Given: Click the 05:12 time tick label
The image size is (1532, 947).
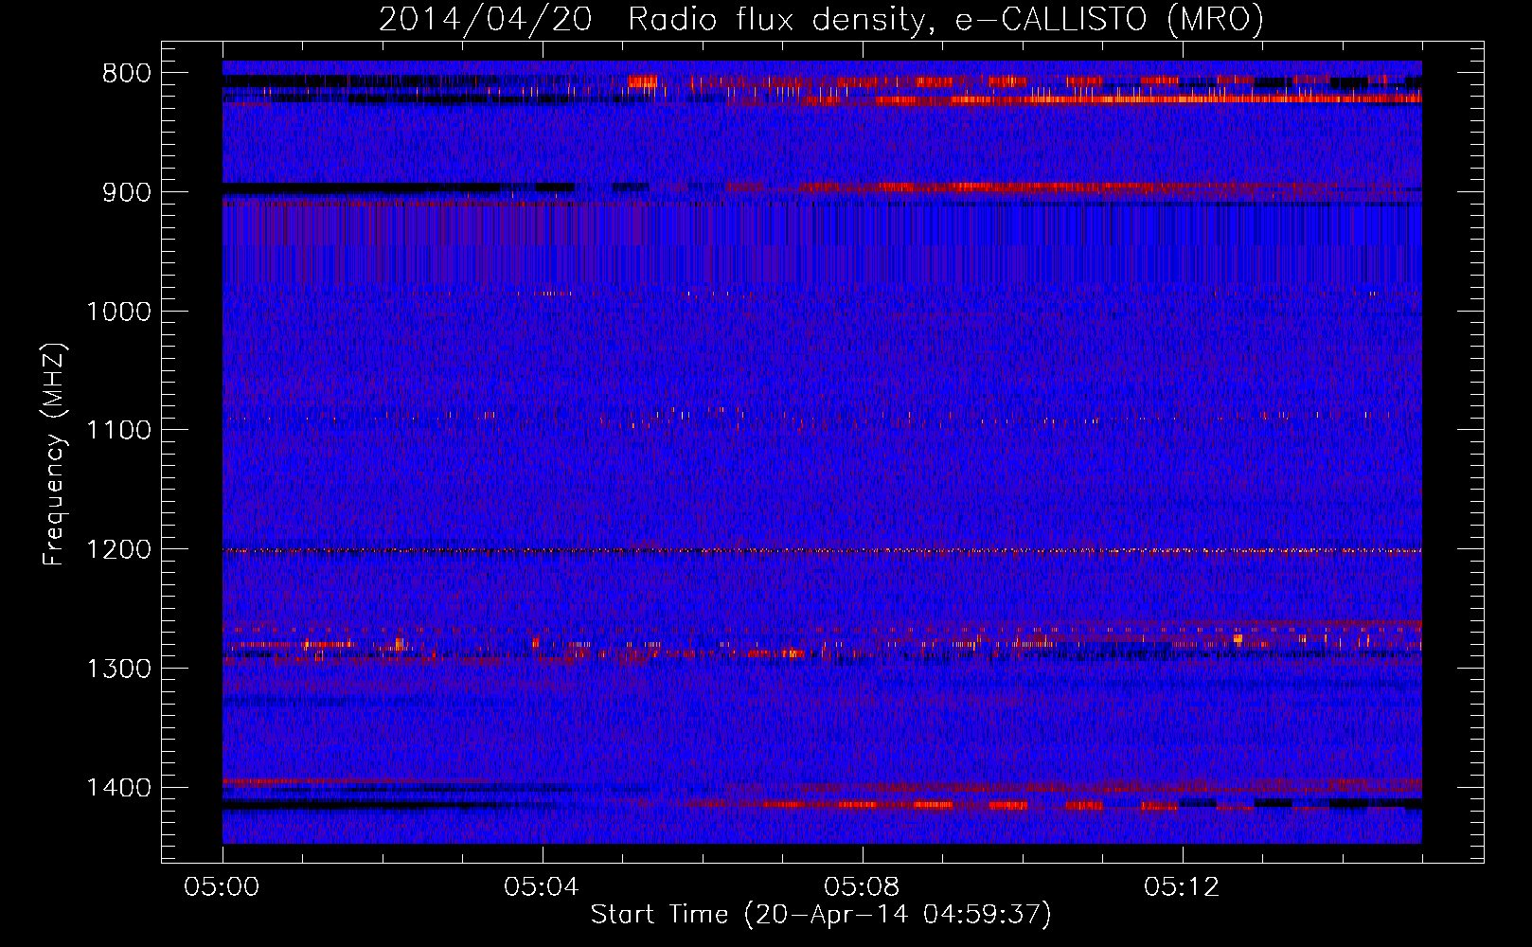Looking at the screenshot, I should tap(1182, 887).
